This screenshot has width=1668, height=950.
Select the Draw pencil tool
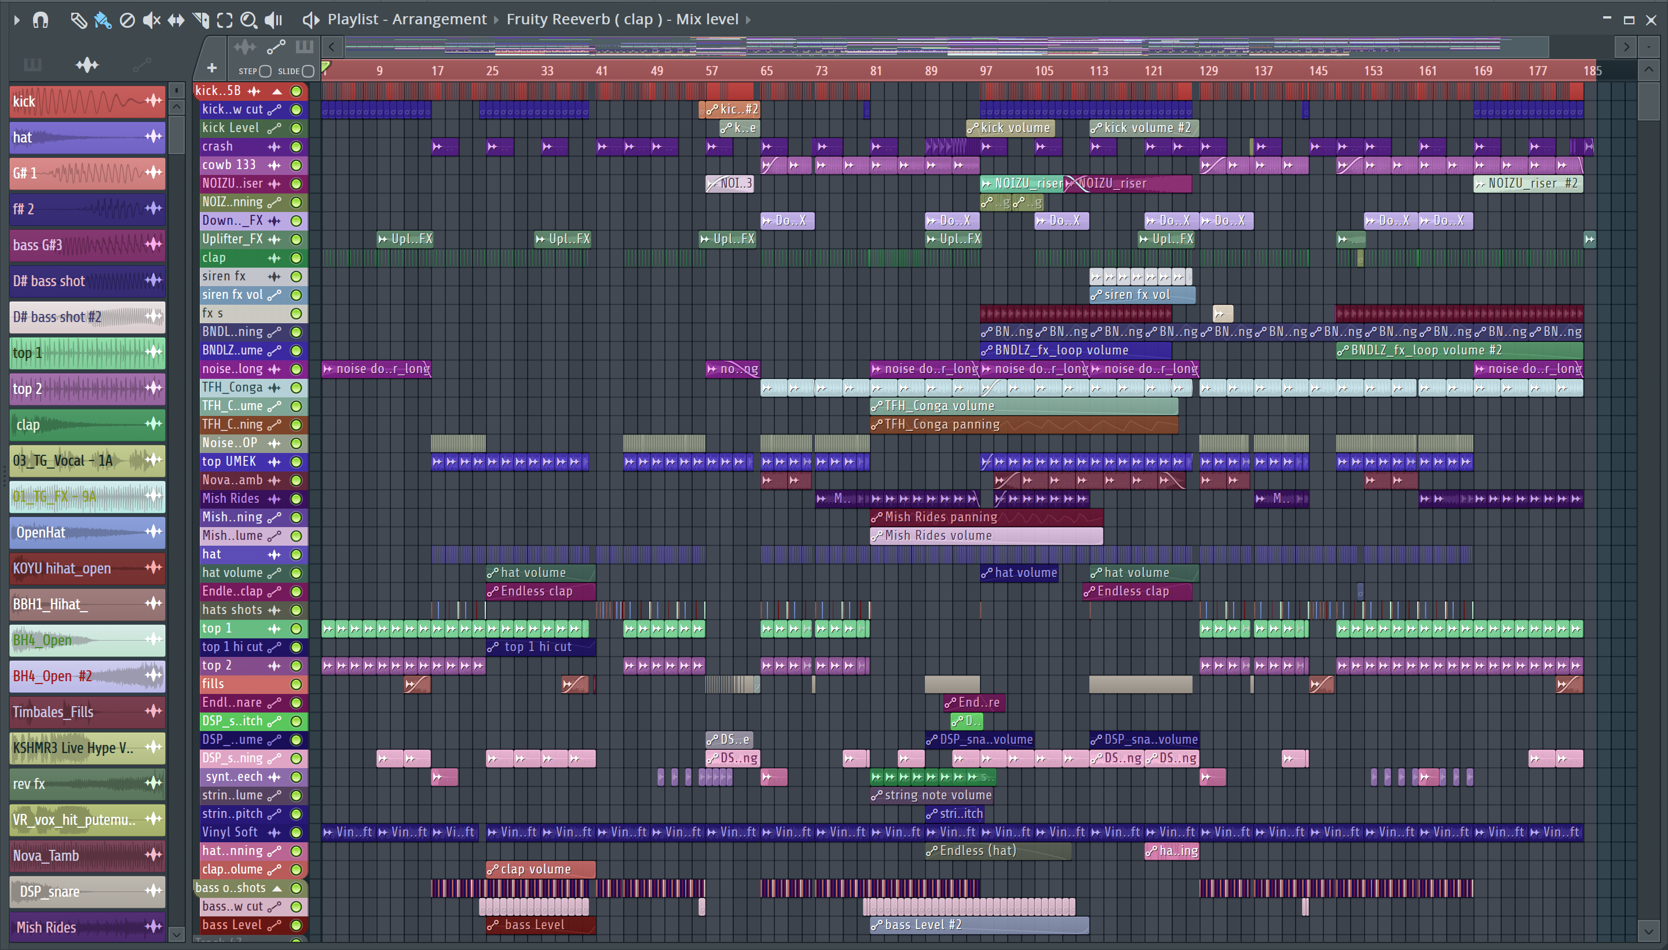coord(78,20)
